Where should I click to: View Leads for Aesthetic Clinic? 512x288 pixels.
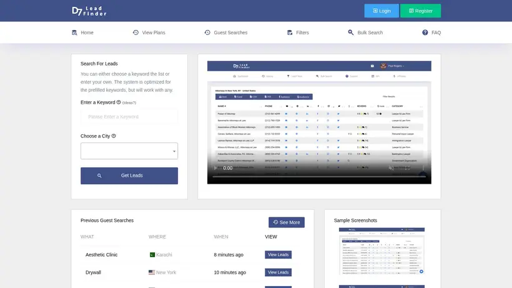[278, 255]
